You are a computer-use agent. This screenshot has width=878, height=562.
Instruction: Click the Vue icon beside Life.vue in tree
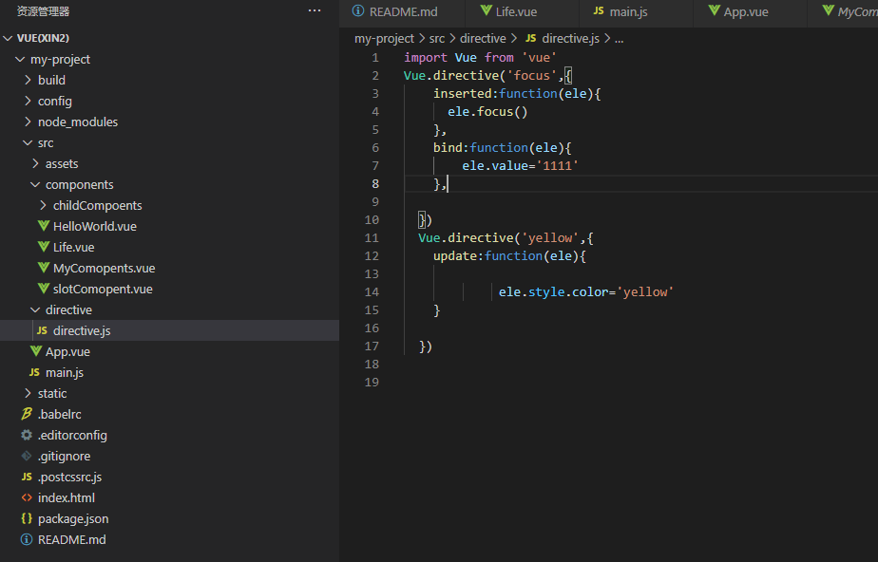44,247
